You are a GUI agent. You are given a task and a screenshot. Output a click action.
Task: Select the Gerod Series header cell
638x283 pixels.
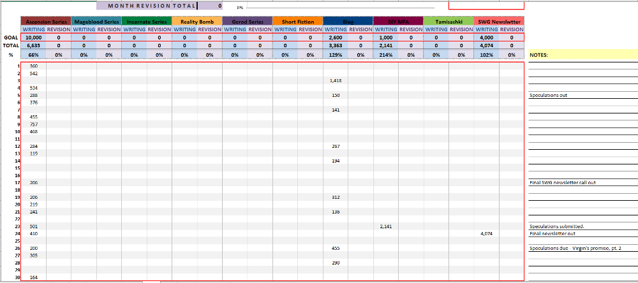(247, 22)
